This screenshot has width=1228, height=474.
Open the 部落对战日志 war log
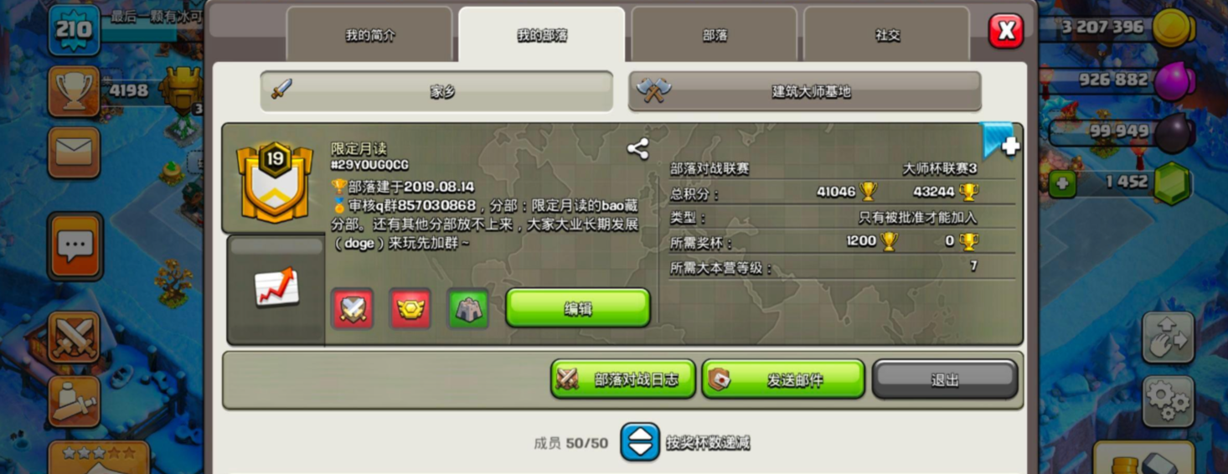coord(623,379)
